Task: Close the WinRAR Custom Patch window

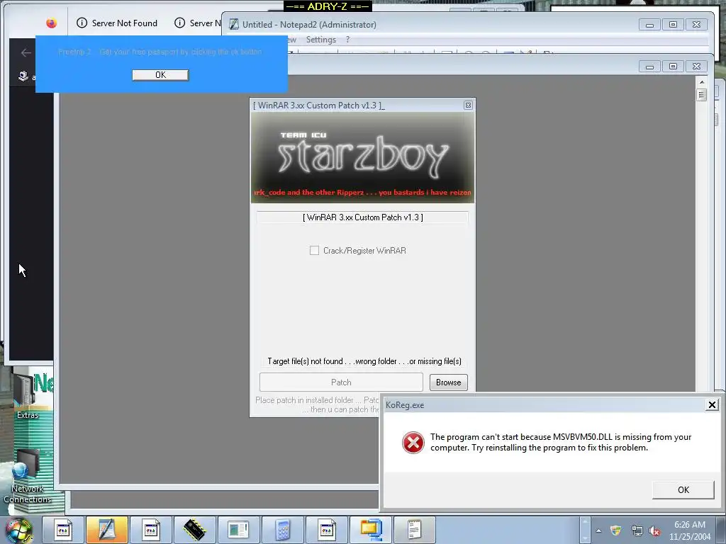Action: (468, 106)
